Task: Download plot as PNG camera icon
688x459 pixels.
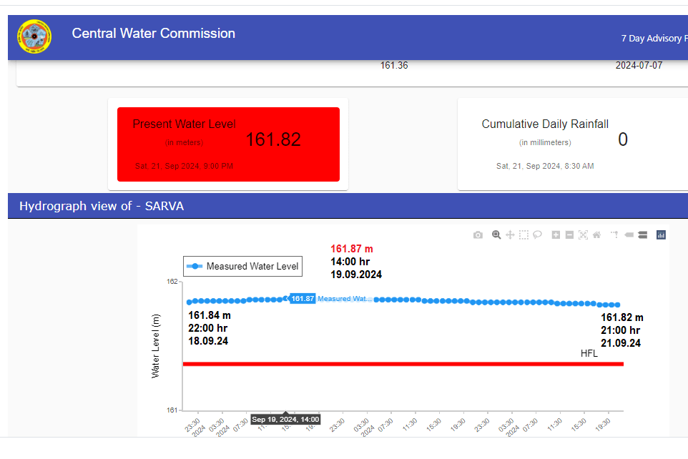Action: tap(478, 235)
